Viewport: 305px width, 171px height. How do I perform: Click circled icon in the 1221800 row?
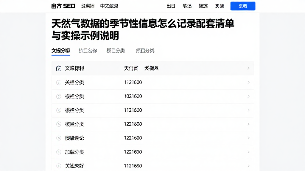[59, 124]
